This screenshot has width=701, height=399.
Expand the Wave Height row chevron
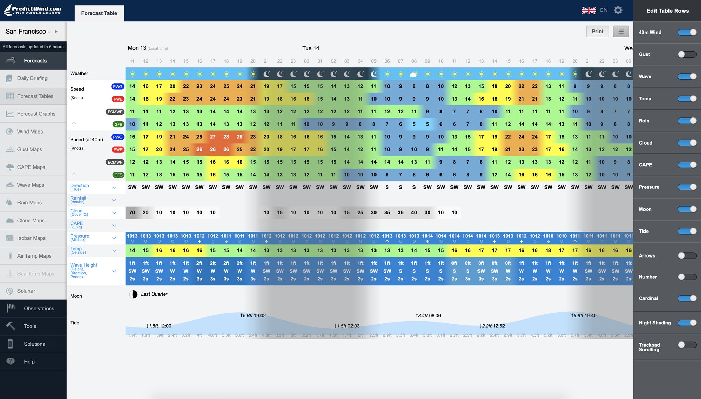(x=114, y=271)
